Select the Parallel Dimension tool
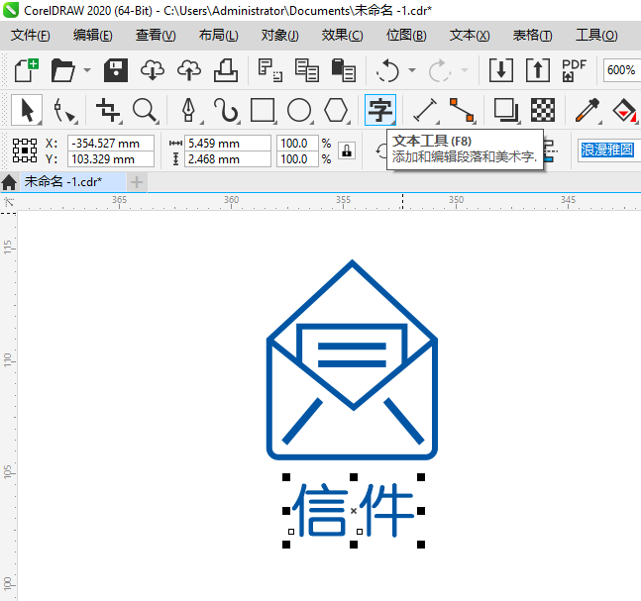This screenshot has height=601, width=641. pos(425,110)
